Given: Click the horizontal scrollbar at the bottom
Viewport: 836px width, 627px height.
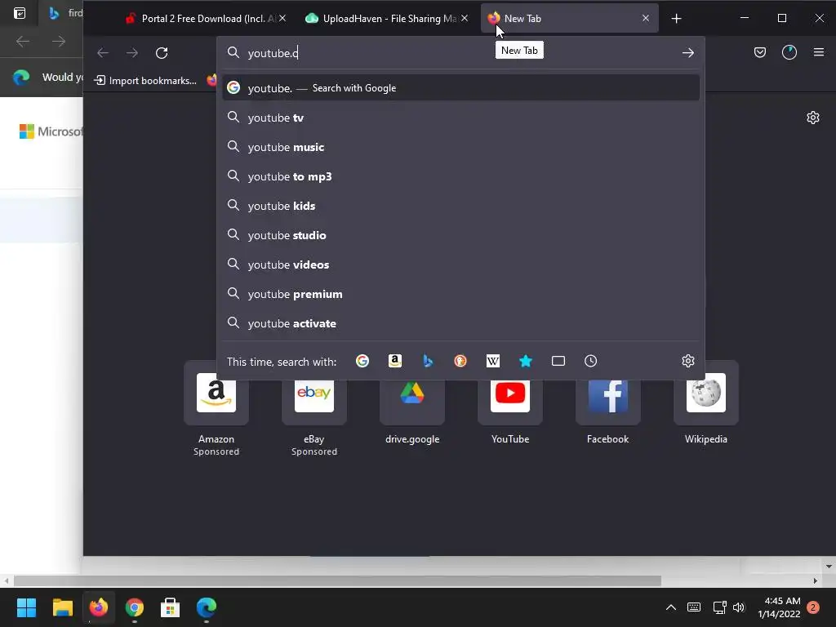Looking at the screenshot, I should pyautogui.click(x=337, y=580).
